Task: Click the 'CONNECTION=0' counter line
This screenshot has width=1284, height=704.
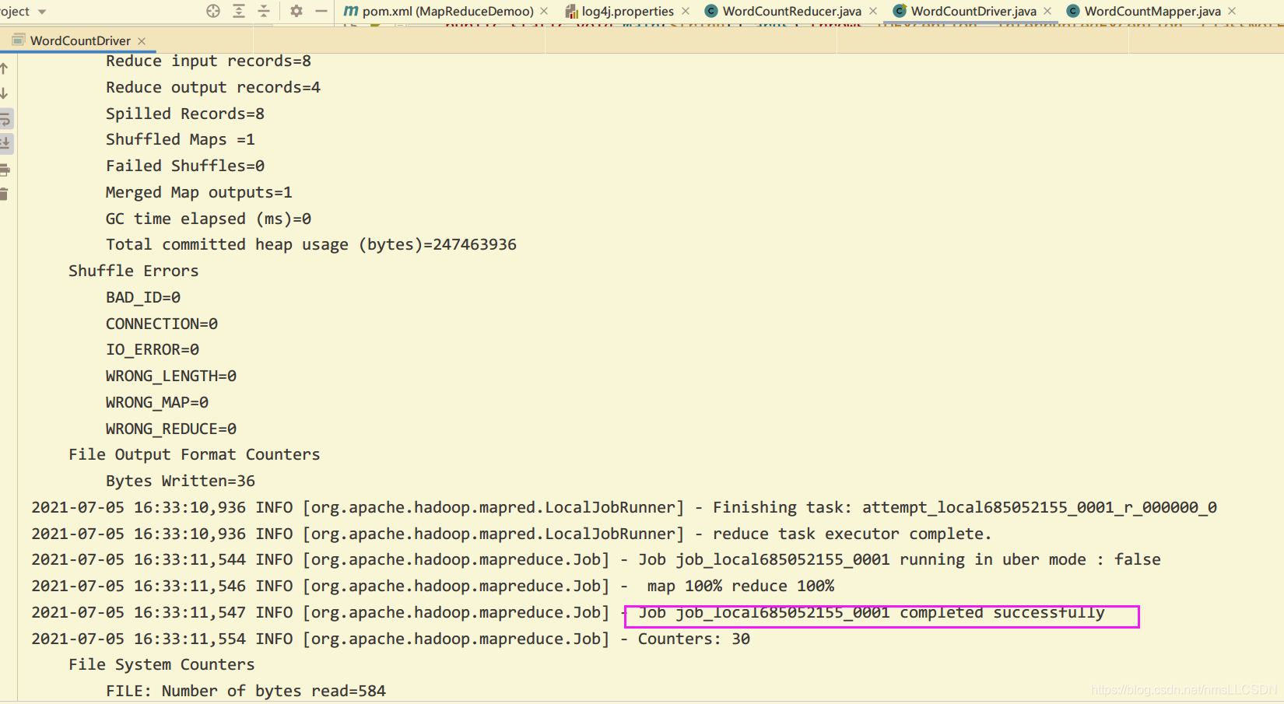Action: point(162,324)
